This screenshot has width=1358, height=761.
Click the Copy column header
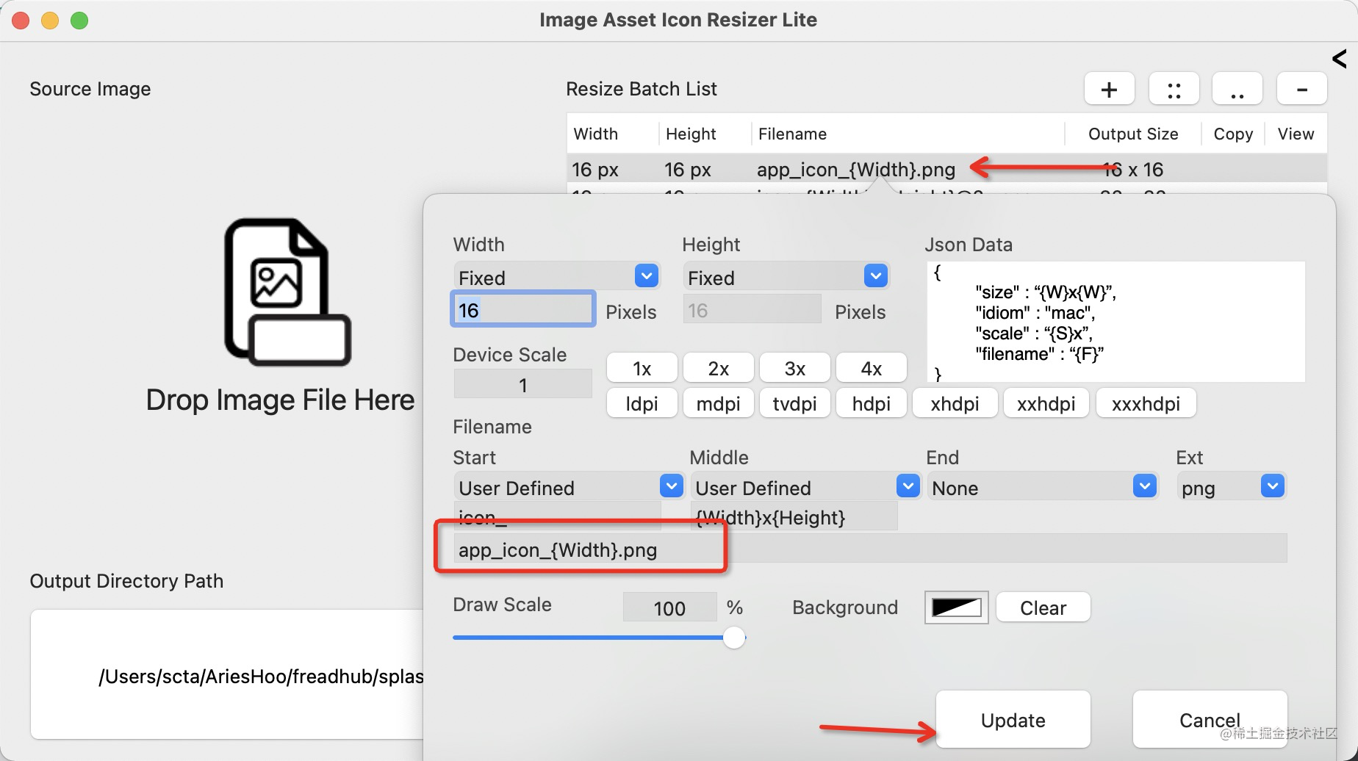click(1233, 134)
